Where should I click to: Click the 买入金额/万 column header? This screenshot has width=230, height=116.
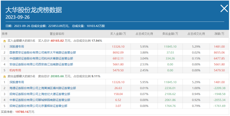pos(118,34)
